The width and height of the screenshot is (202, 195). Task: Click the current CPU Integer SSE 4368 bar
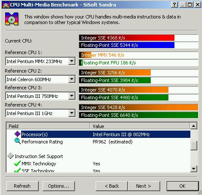139,38
